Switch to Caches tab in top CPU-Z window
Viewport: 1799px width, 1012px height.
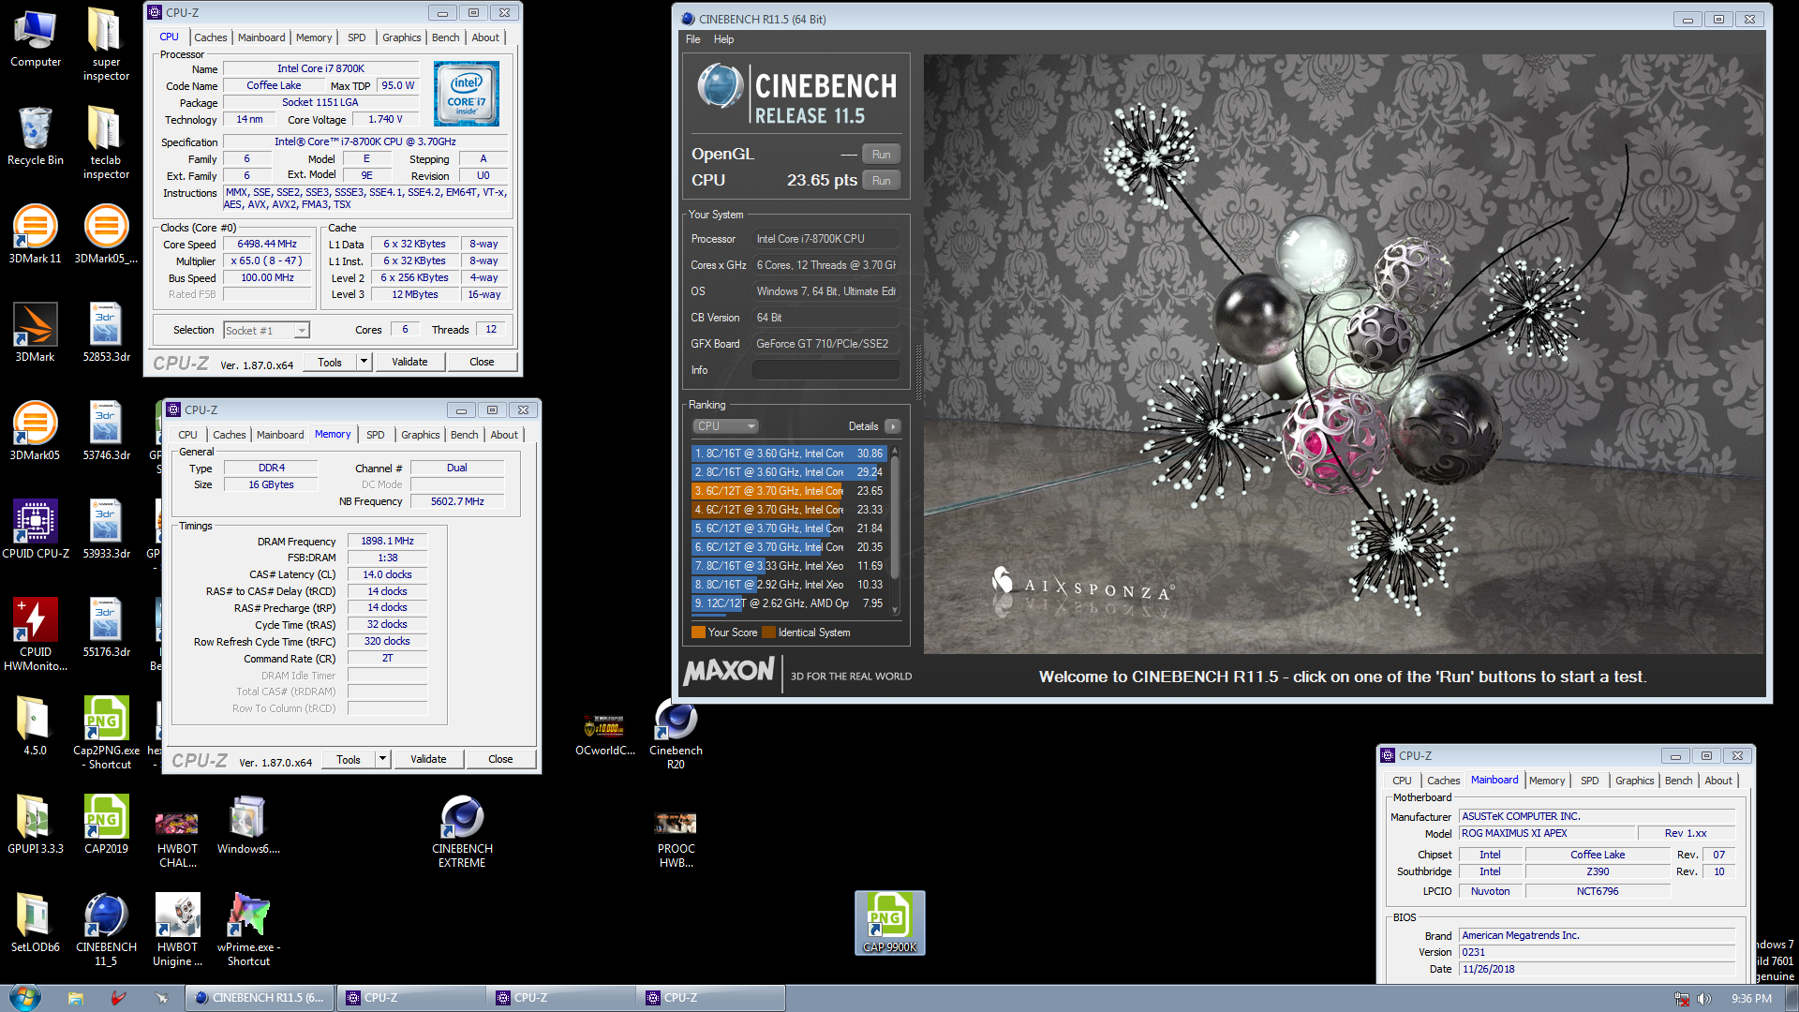point(211,37)
